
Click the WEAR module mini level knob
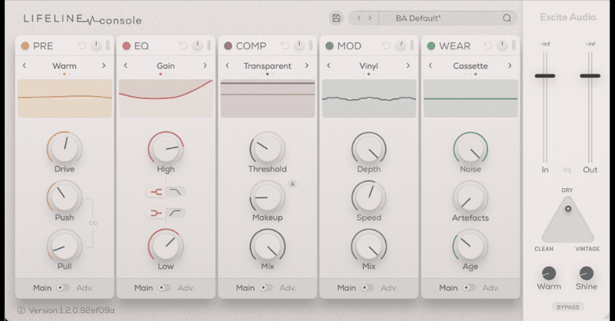(502, 45)
